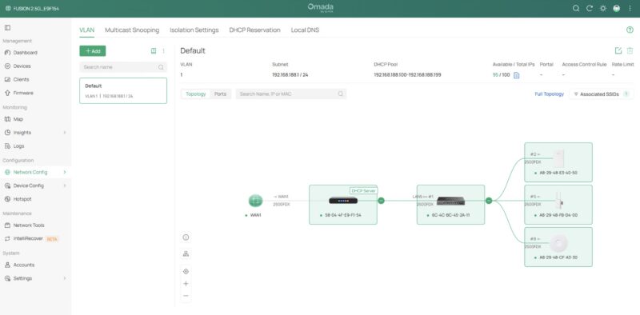Screen dimensions: 640x315
Task: Open the Associated SSIDs dropdown
Action: [602, 94]
